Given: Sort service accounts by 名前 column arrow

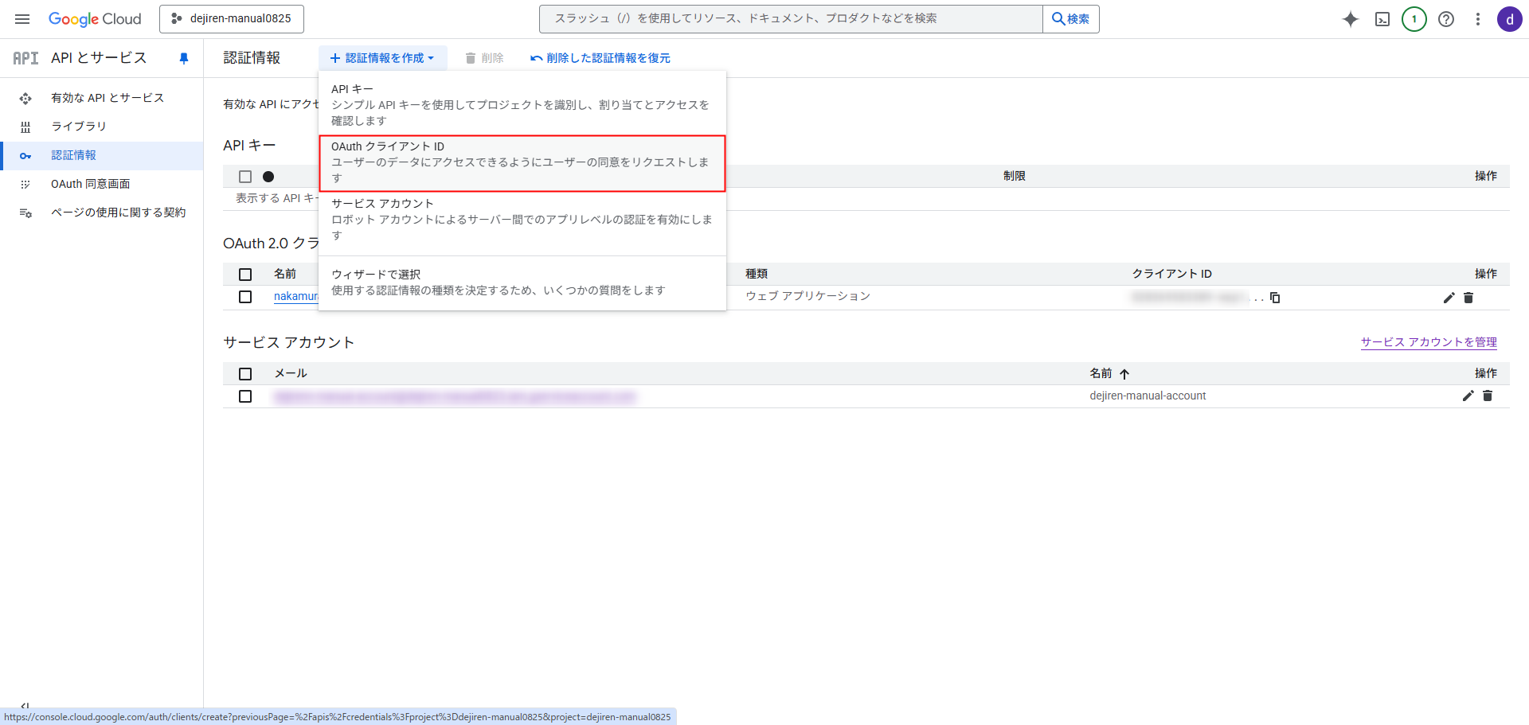Looking at the screenshot, I should (1124, 374).
